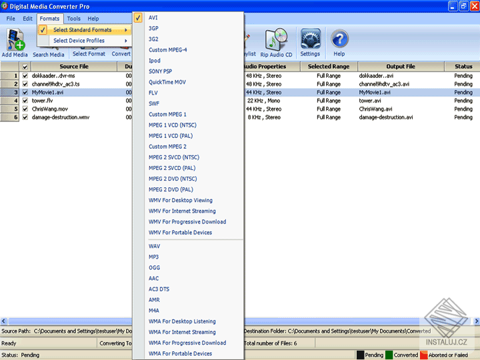
Task: Uncheck the MyMovie1.avi checkbox
Action: click(x=25, y=92)
